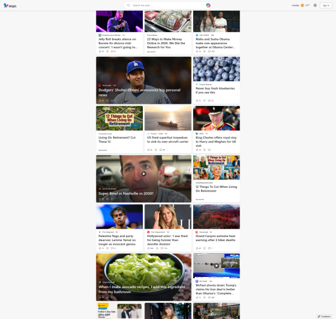The width and height of the screenshot is (336, 319).
Task: Open the King Charles uniform photo
Action: point(216,118)
